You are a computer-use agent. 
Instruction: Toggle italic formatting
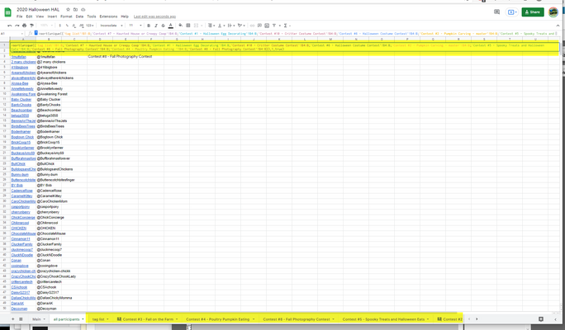[156, 26]
